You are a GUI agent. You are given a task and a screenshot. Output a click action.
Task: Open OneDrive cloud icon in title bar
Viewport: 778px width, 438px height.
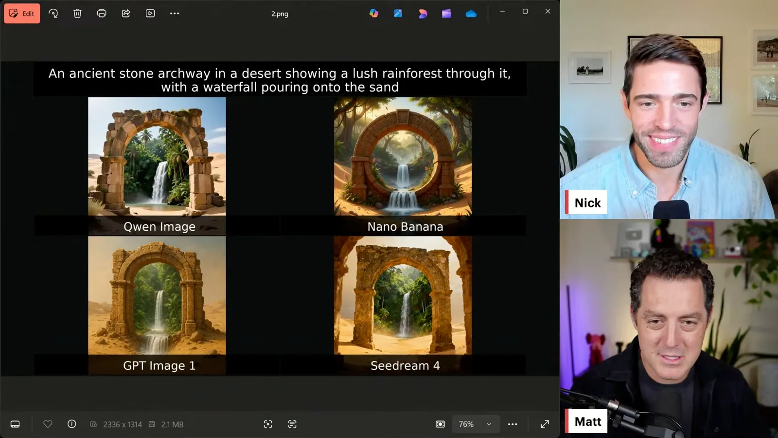pyautogui.click(x=471, y=14)
